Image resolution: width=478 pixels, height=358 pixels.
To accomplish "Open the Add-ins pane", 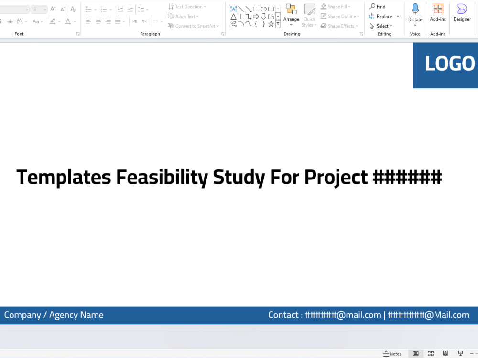I will tap(438, 13).
